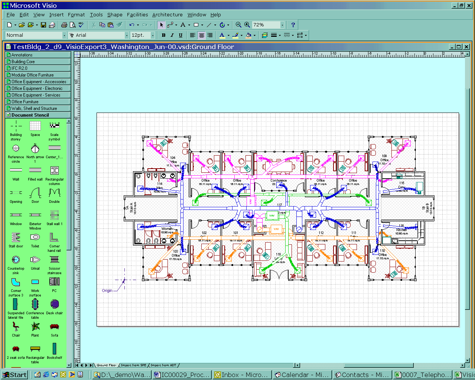Click the Layer properties icon
This screenshot has width=475, height=380.
click(x=264, y=35)
